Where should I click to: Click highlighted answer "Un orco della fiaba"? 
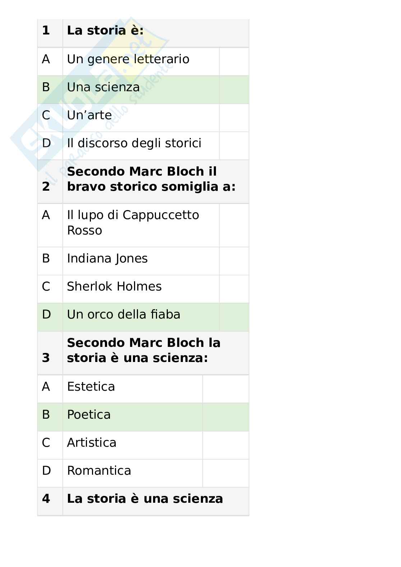[124, 315]
